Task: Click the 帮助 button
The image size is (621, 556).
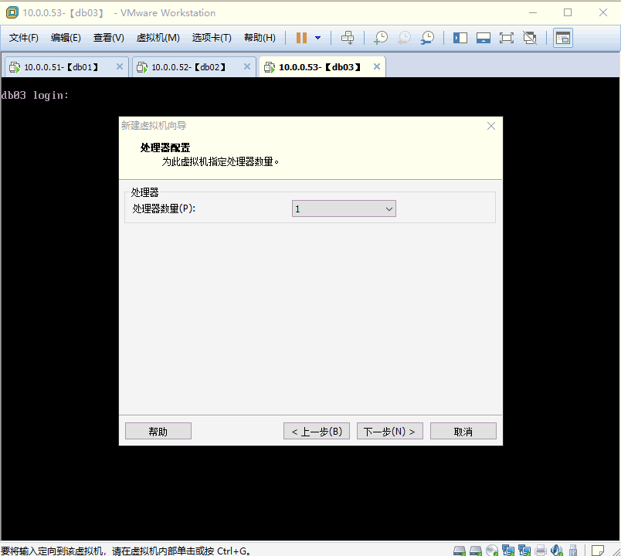Action: tap(158, 431)
